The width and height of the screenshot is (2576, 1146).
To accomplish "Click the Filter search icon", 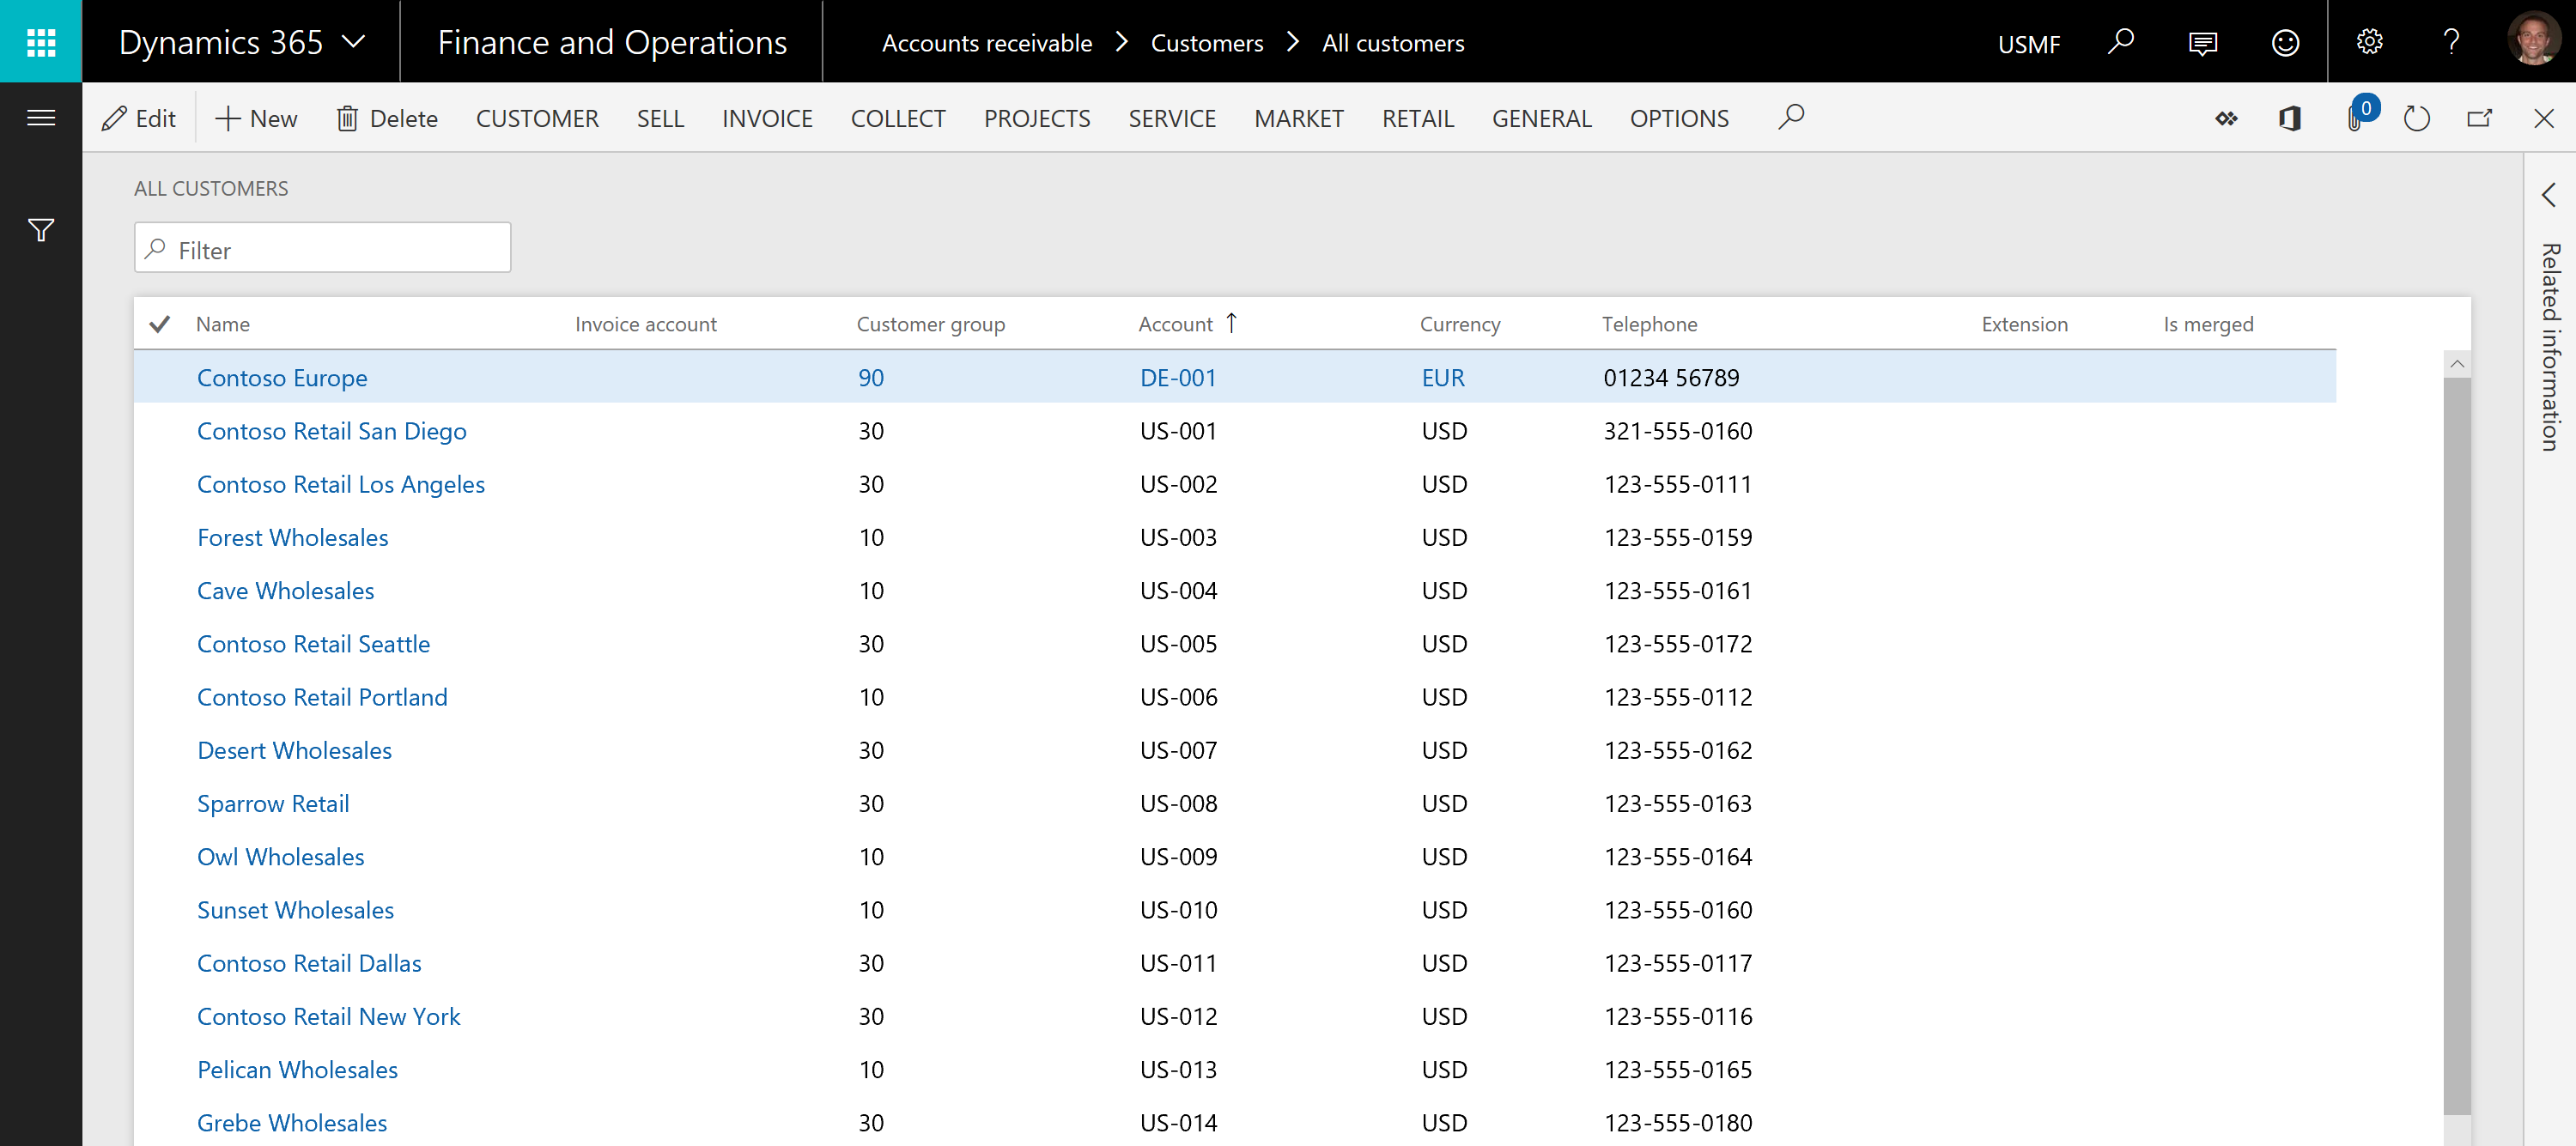I will 158,248.
